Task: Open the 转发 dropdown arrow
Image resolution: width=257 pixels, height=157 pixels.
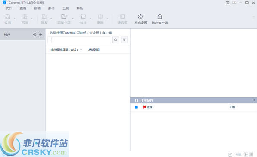Action: pos(90,19)
